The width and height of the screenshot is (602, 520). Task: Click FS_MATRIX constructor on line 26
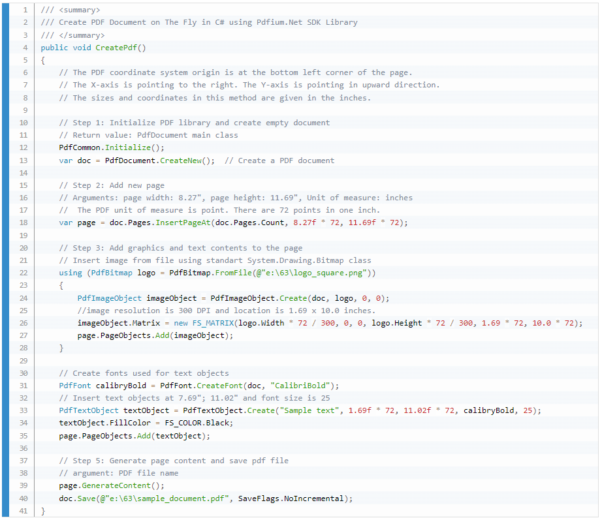point(213,323)
